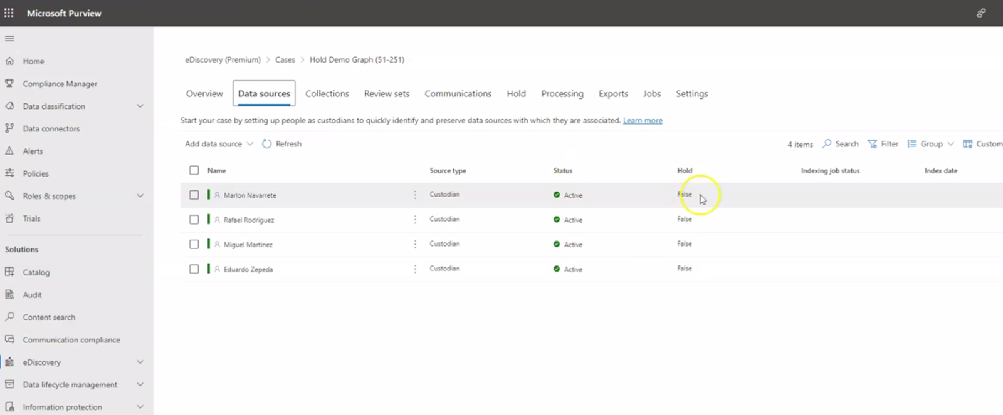Go to the Communications tab
This screenshot has height=415, width=1003.
point(458,93)
